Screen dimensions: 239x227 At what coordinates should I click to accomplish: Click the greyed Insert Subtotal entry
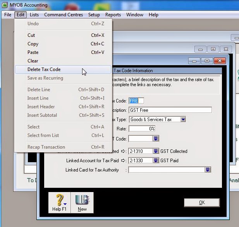pos(63,115)
